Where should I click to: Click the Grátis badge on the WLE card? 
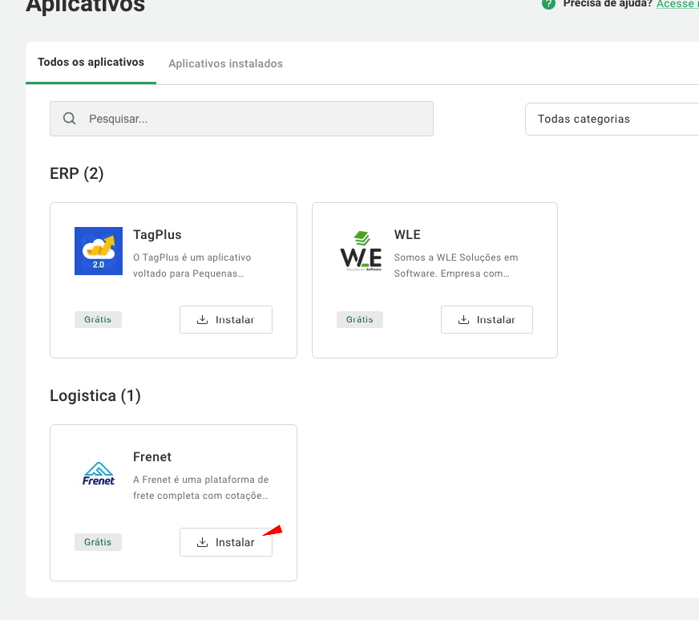[360, 319]
